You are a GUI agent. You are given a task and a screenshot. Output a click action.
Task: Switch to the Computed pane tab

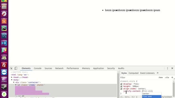pyautogui.click(x=133, y=73)
